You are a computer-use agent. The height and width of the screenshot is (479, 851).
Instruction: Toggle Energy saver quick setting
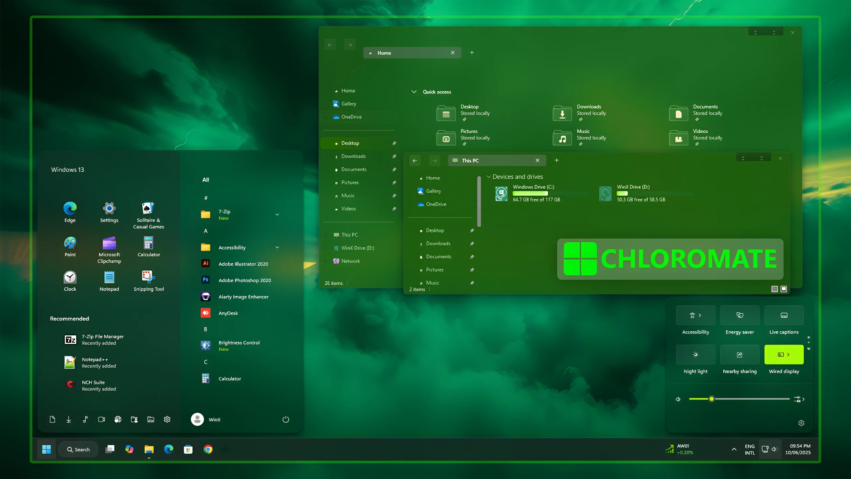pyautogui.click(x=740, y=315)
